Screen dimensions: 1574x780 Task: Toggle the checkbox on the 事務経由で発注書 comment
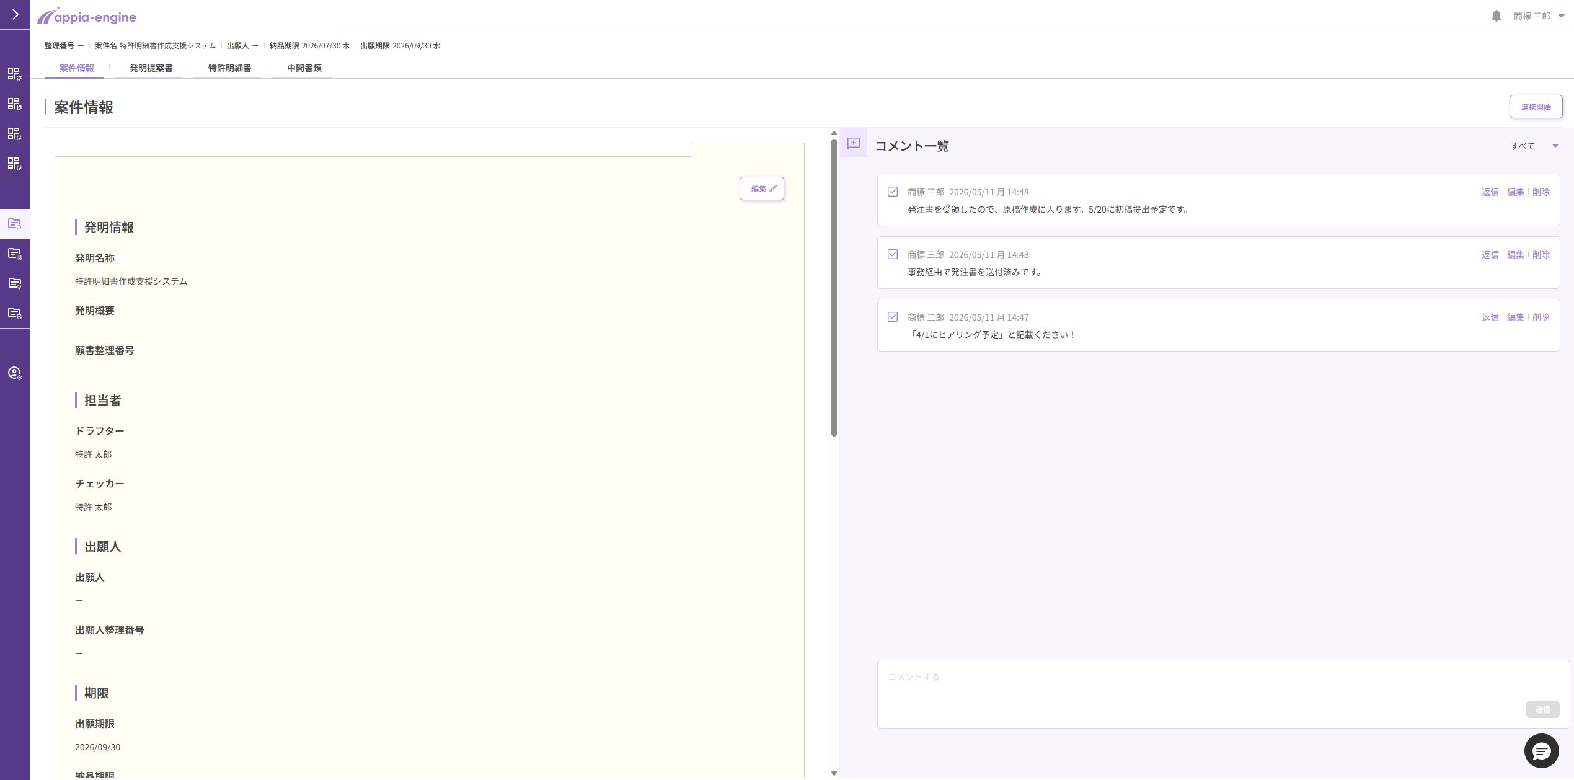click(892, 254)
